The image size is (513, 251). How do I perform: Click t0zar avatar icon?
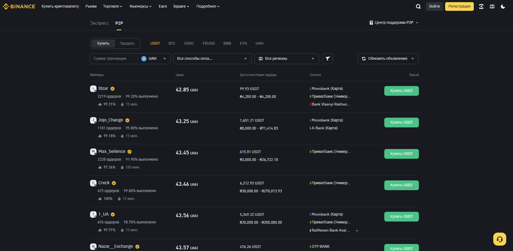pos(93,88)
